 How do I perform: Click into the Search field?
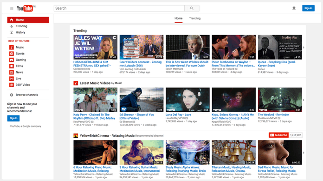pyautogui.click(x=119, y=8)
